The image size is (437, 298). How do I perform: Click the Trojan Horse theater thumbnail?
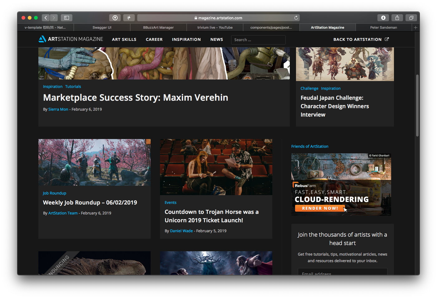(216, 167)
